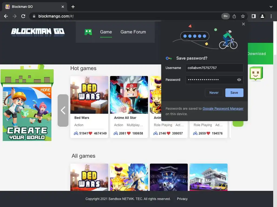Screen dimensions: 277x207
Task: Click the All games heading
Action: 83,156
